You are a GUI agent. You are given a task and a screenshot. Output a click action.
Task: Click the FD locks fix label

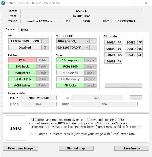[70, 85]
